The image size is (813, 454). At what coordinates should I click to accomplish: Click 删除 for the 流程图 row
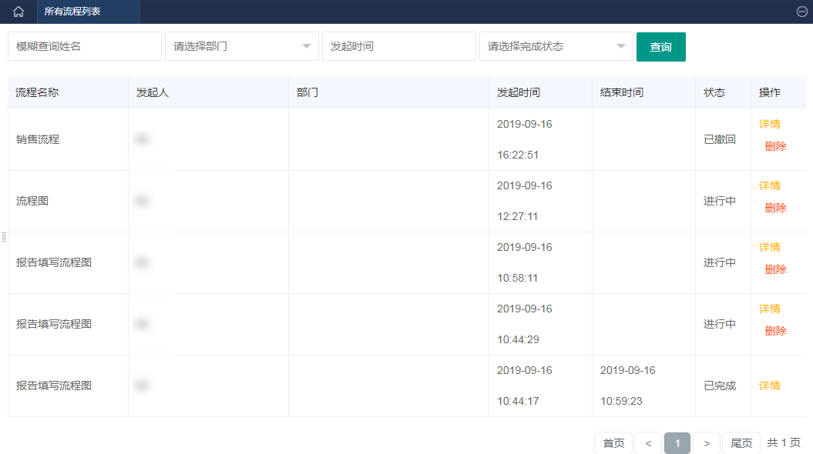(x=775, y=208)
